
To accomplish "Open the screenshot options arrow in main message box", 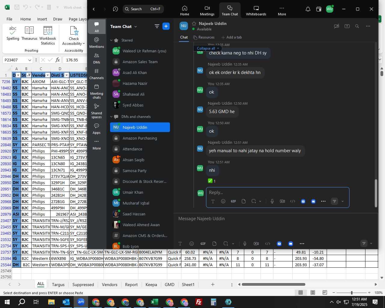I will point(233,244).
